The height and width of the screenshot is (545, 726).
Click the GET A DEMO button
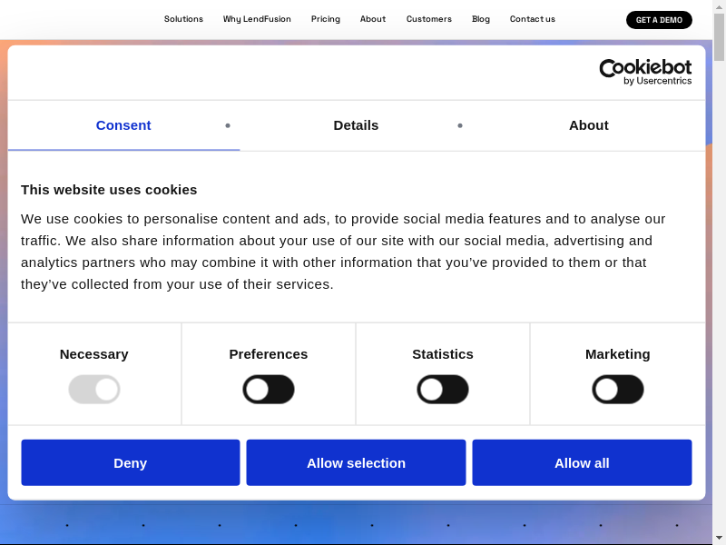pos(659,20)
